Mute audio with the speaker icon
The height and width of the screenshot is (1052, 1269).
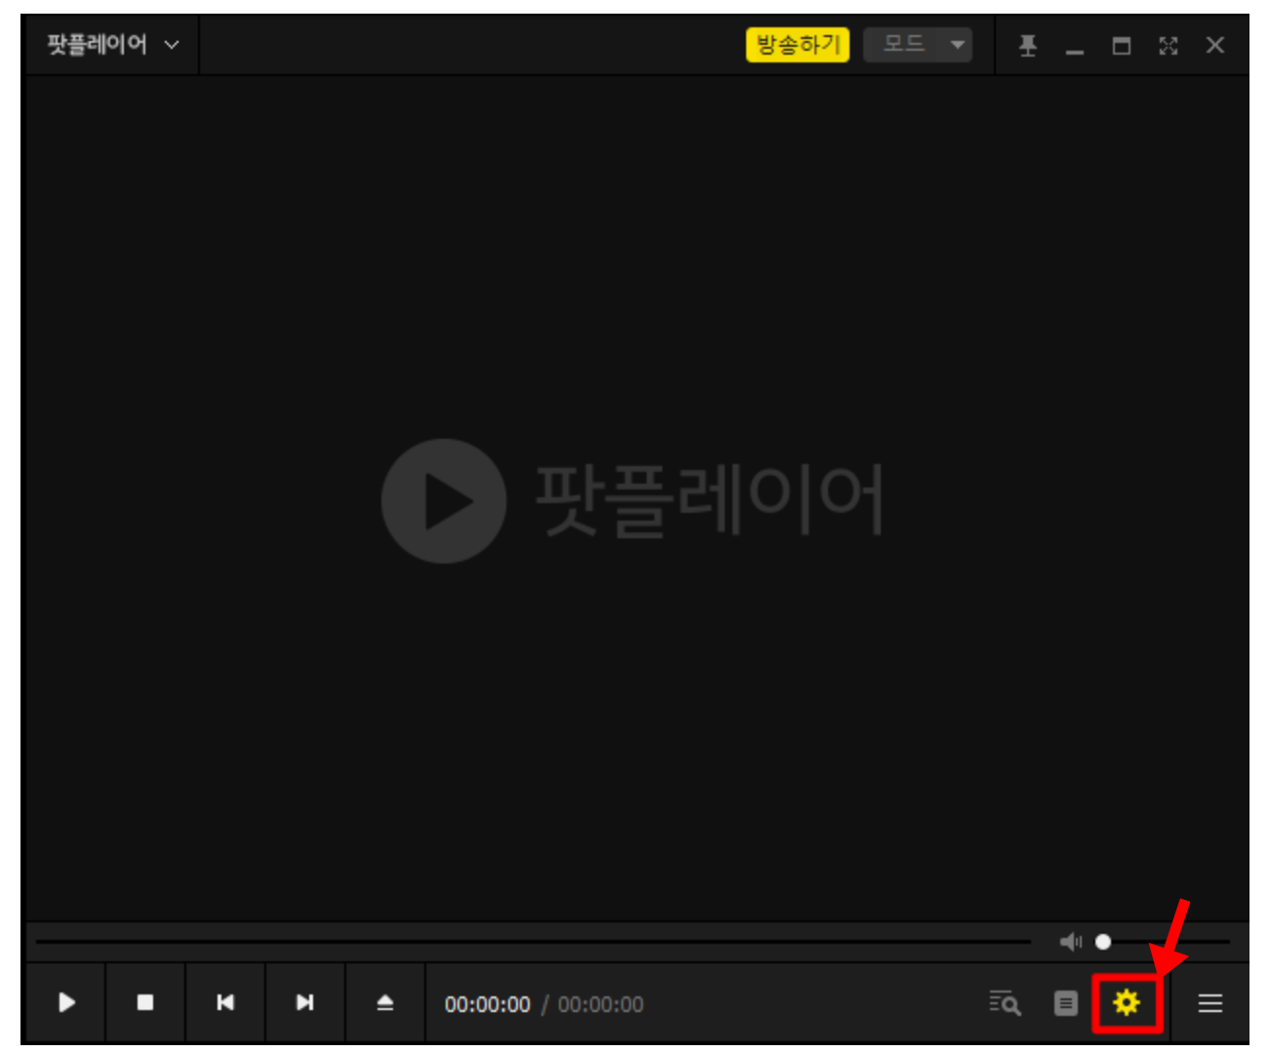[x=1071, y=941]
